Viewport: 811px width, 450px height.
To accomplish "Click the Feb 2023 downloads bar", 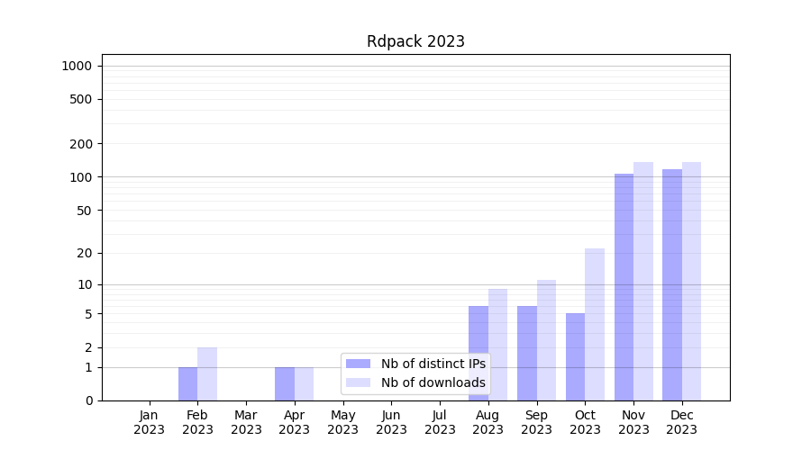I will tap(207, 373).
